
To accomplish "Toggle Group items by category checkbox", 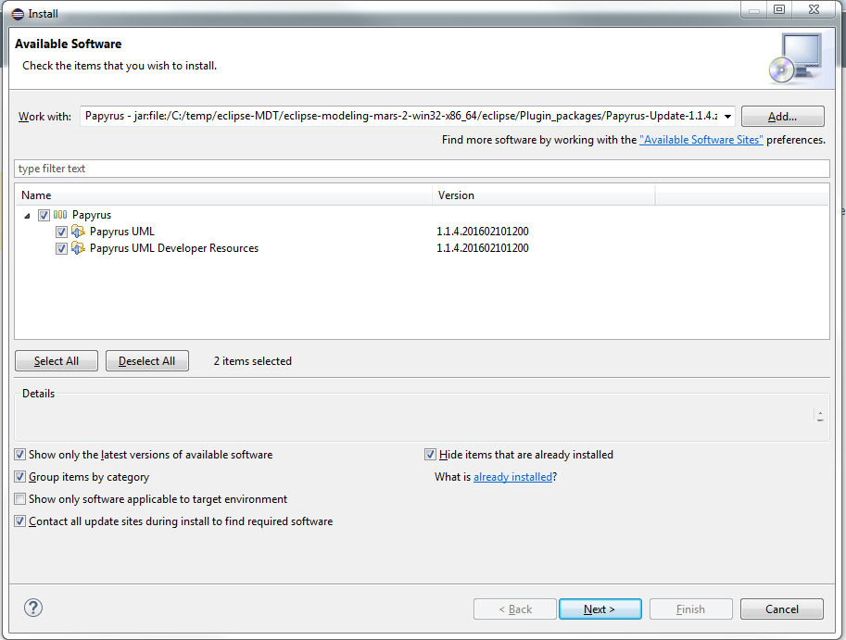I will tap(20, 477).
